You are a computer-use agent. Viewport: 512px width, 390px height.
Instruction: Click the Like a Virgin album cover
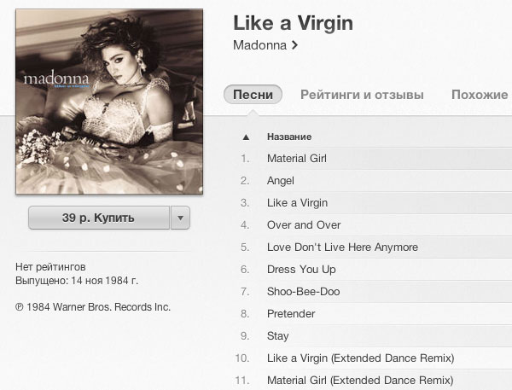[109, 102]
